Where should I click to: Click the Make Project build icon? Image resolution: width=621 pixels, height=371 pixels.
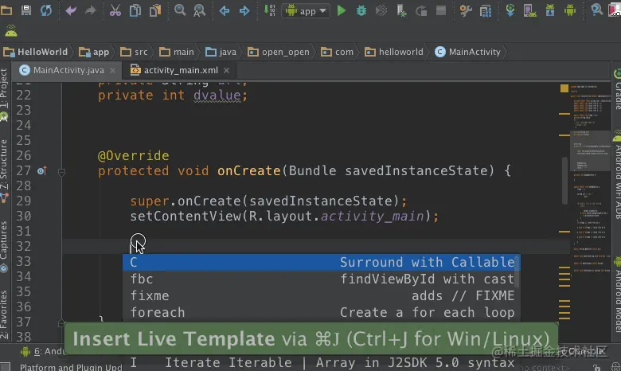pyautogui.click(x=269, y=10)
